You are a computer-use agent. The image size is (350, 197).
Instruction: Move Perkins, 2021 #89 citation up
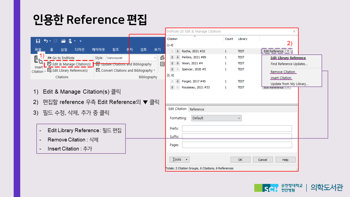click(x=172, y=57)
